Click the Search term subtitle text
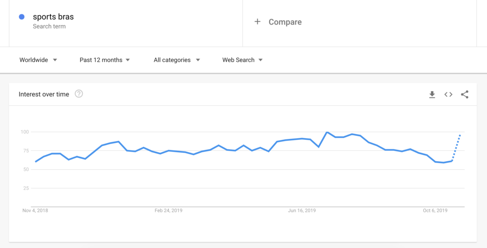487x248 pixels. (49, 27)
